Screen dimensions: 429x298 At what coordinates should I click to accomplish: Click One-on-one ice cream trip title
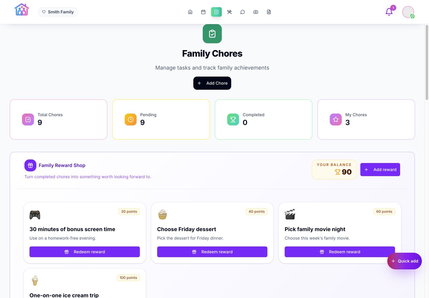(64, 295)
